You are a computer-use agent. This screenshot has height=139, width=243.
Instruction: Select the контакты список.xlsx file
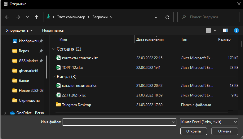pos(80,58)
